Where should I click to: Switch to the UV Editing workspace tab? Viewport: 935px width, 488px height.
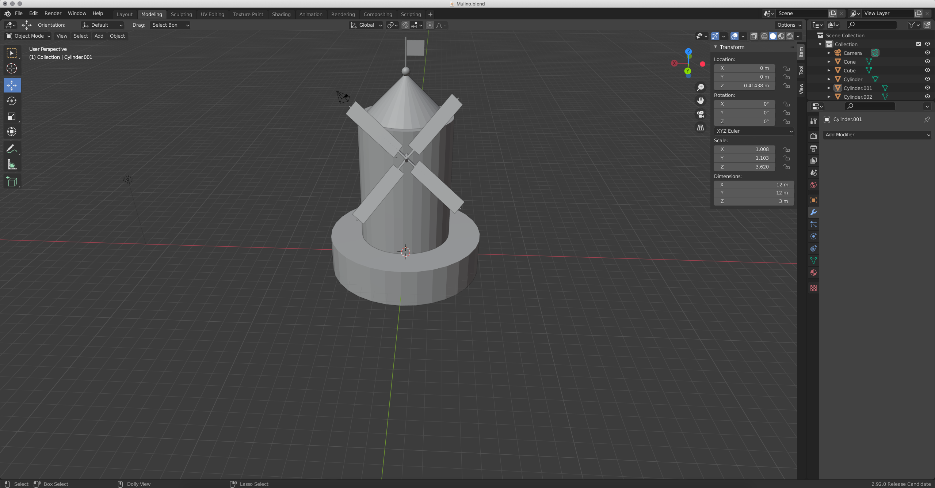point(213,14)
